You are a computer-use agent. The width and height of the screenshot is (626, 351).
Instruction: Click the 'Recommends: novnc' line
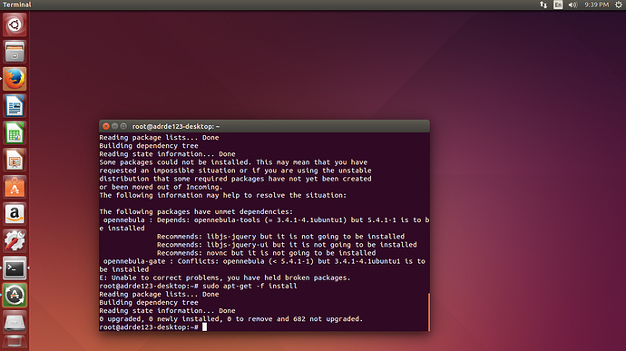click(267, 253)
